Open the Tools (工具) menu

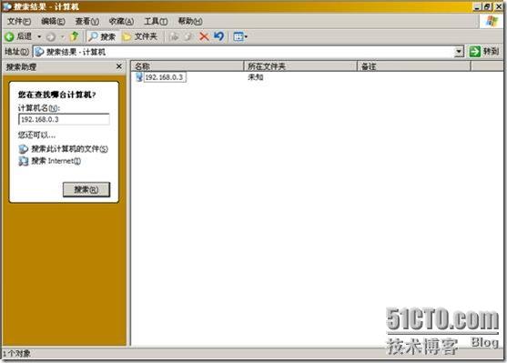click(156, 21)
